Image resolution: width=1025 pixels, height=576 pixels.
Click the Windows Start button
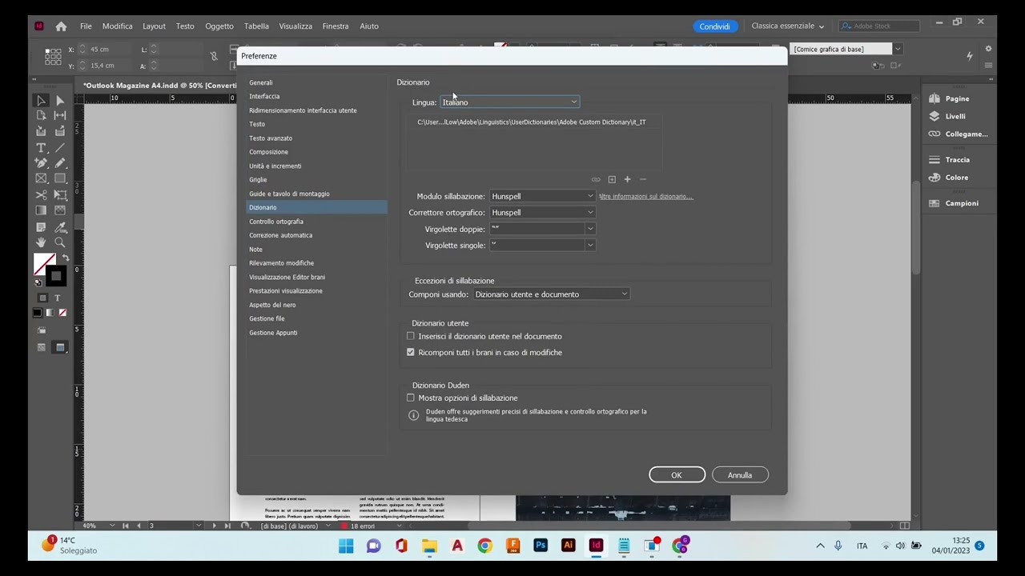pyautogui.click(x=346, y=546)
